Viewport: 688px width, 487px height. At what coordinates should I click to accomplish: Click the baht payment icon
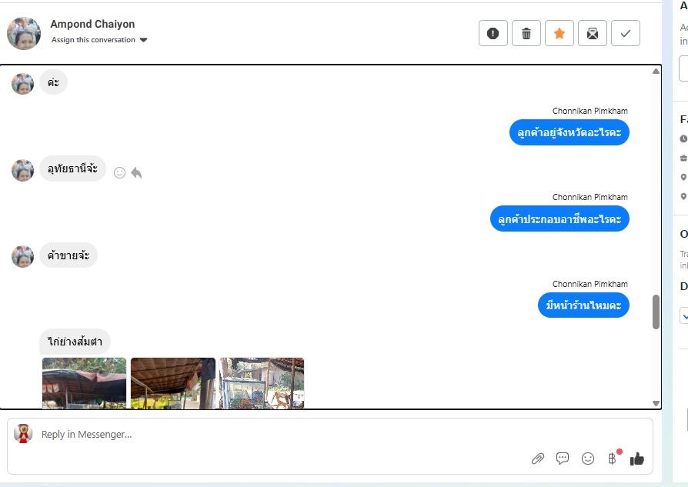(x=613, y=459)
